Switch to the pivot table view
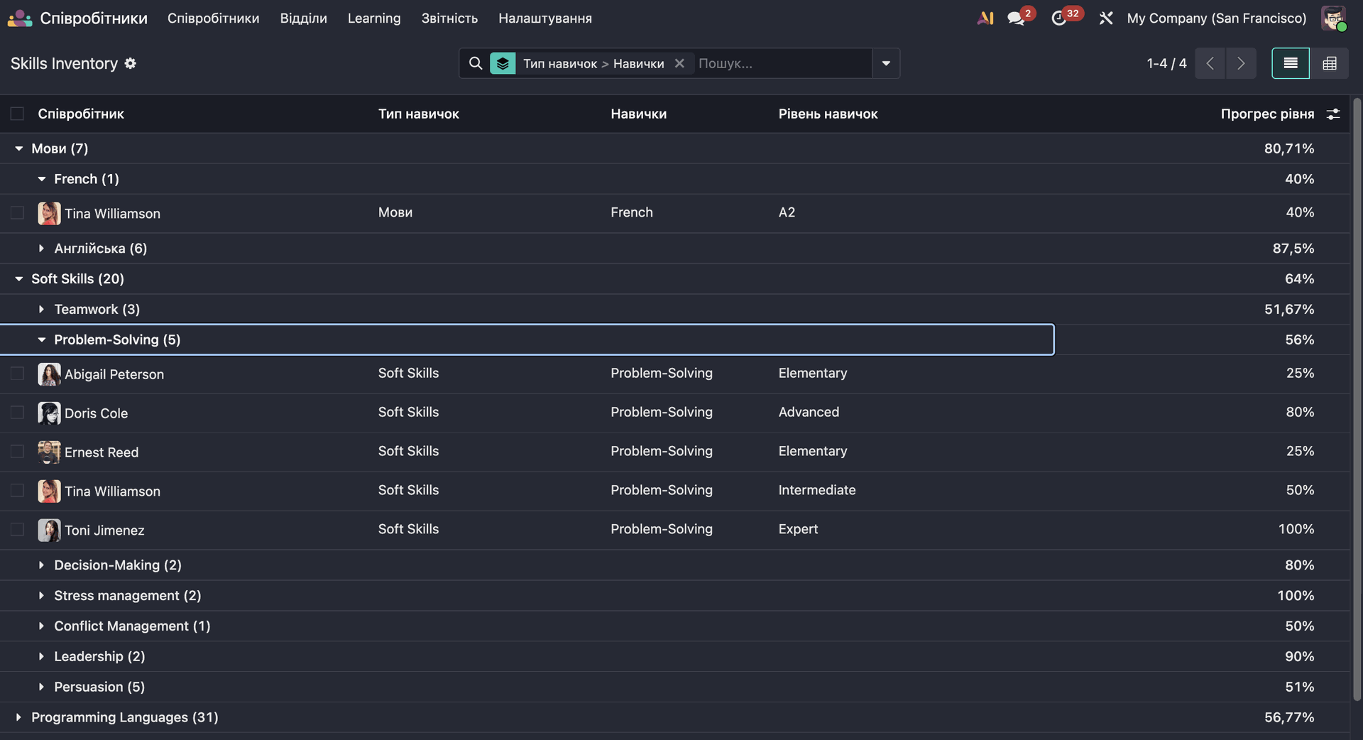The image size is (1363, 740). coord(1329,63)
